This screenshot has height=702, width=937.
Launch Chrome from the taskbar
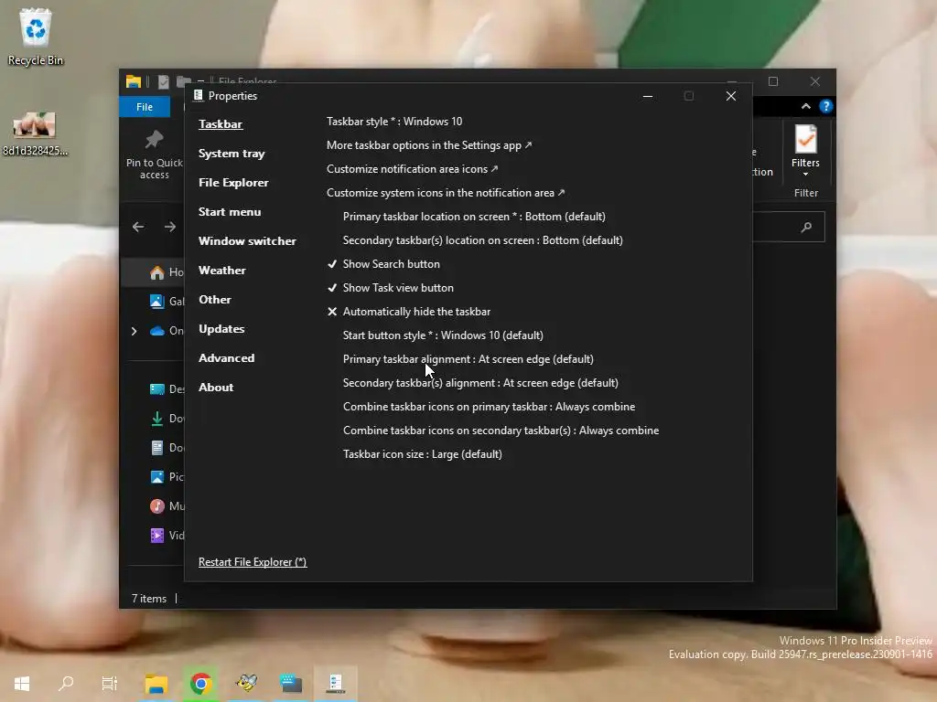pos(200,684)
